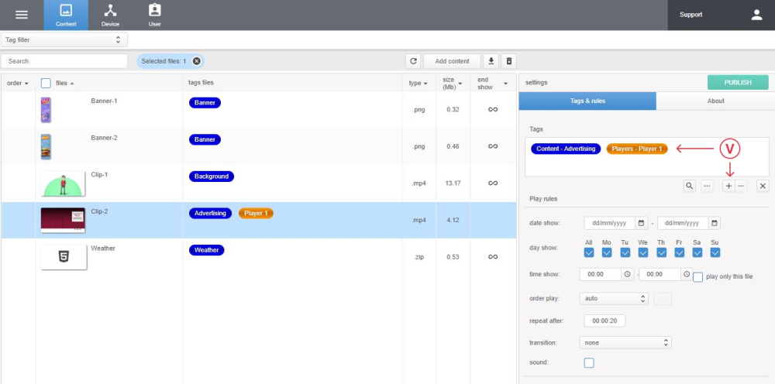Viewport: 775px width, 384px height.
Task: Open the transition dropdown
Action: coord(625,342)
